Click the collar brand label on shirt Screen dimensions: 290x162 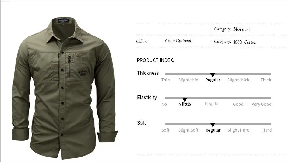point(63,20)
